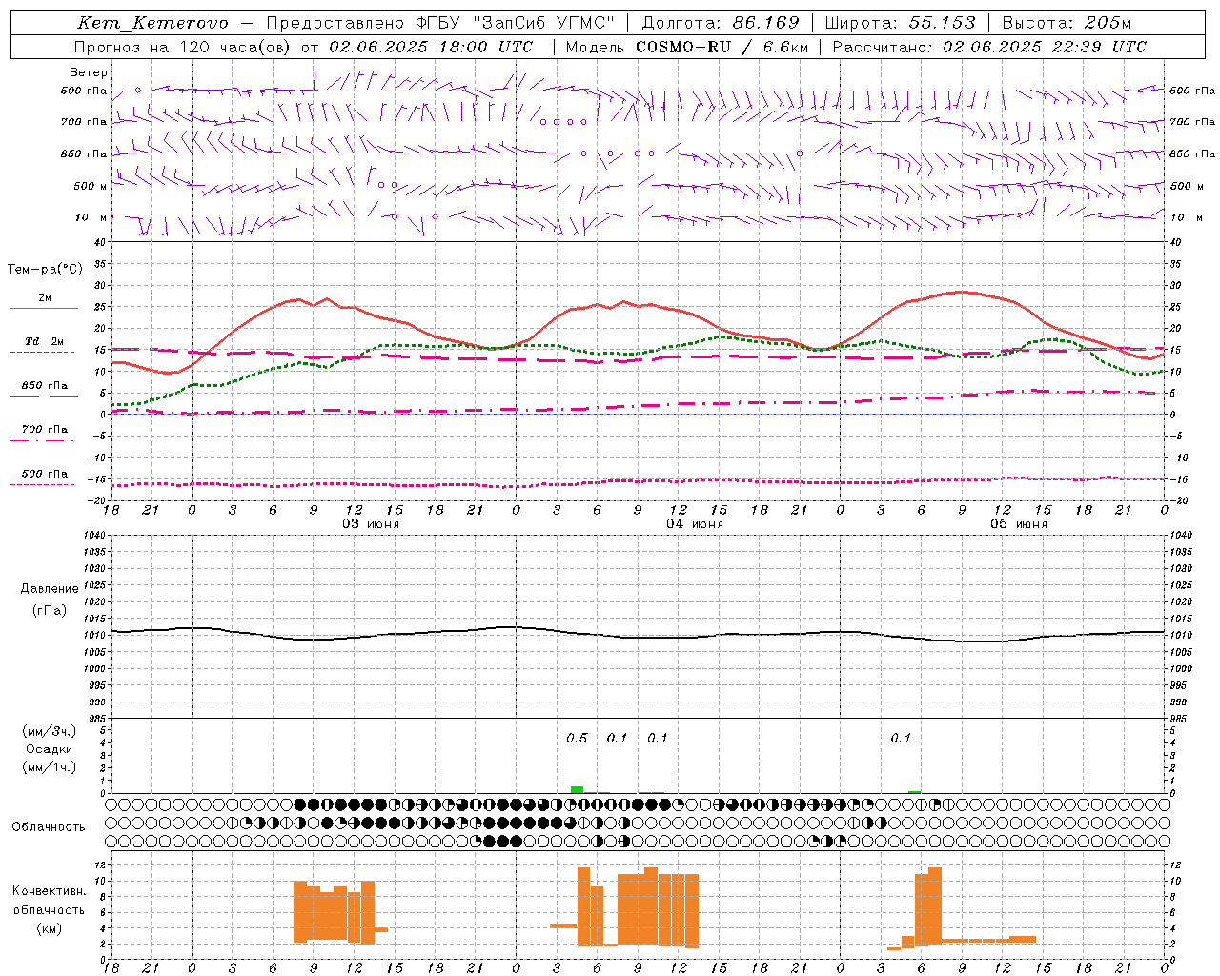The width and height of the screenshot is (1220, 976).
Task: Click the Широта: 55.153 value
Action: (x=901, y=23)
